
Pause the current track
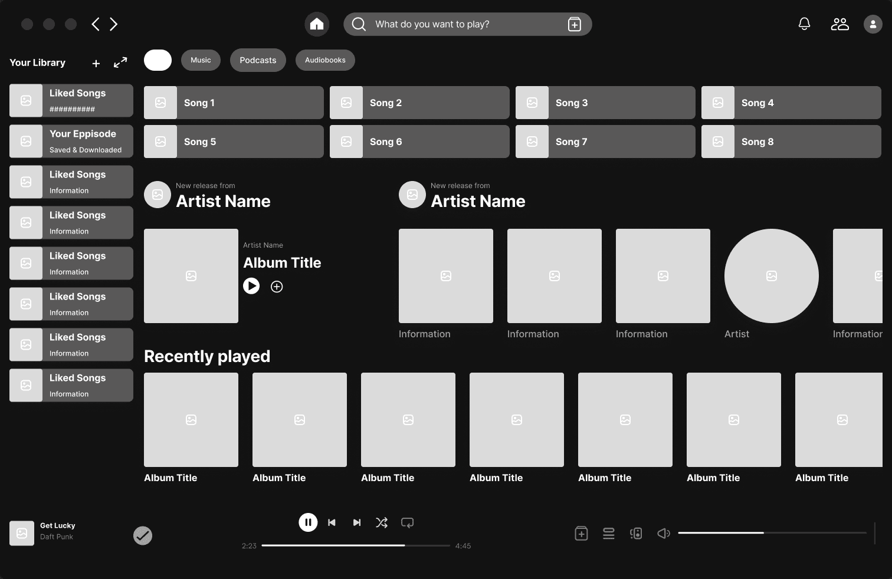(x=308, y=522)
